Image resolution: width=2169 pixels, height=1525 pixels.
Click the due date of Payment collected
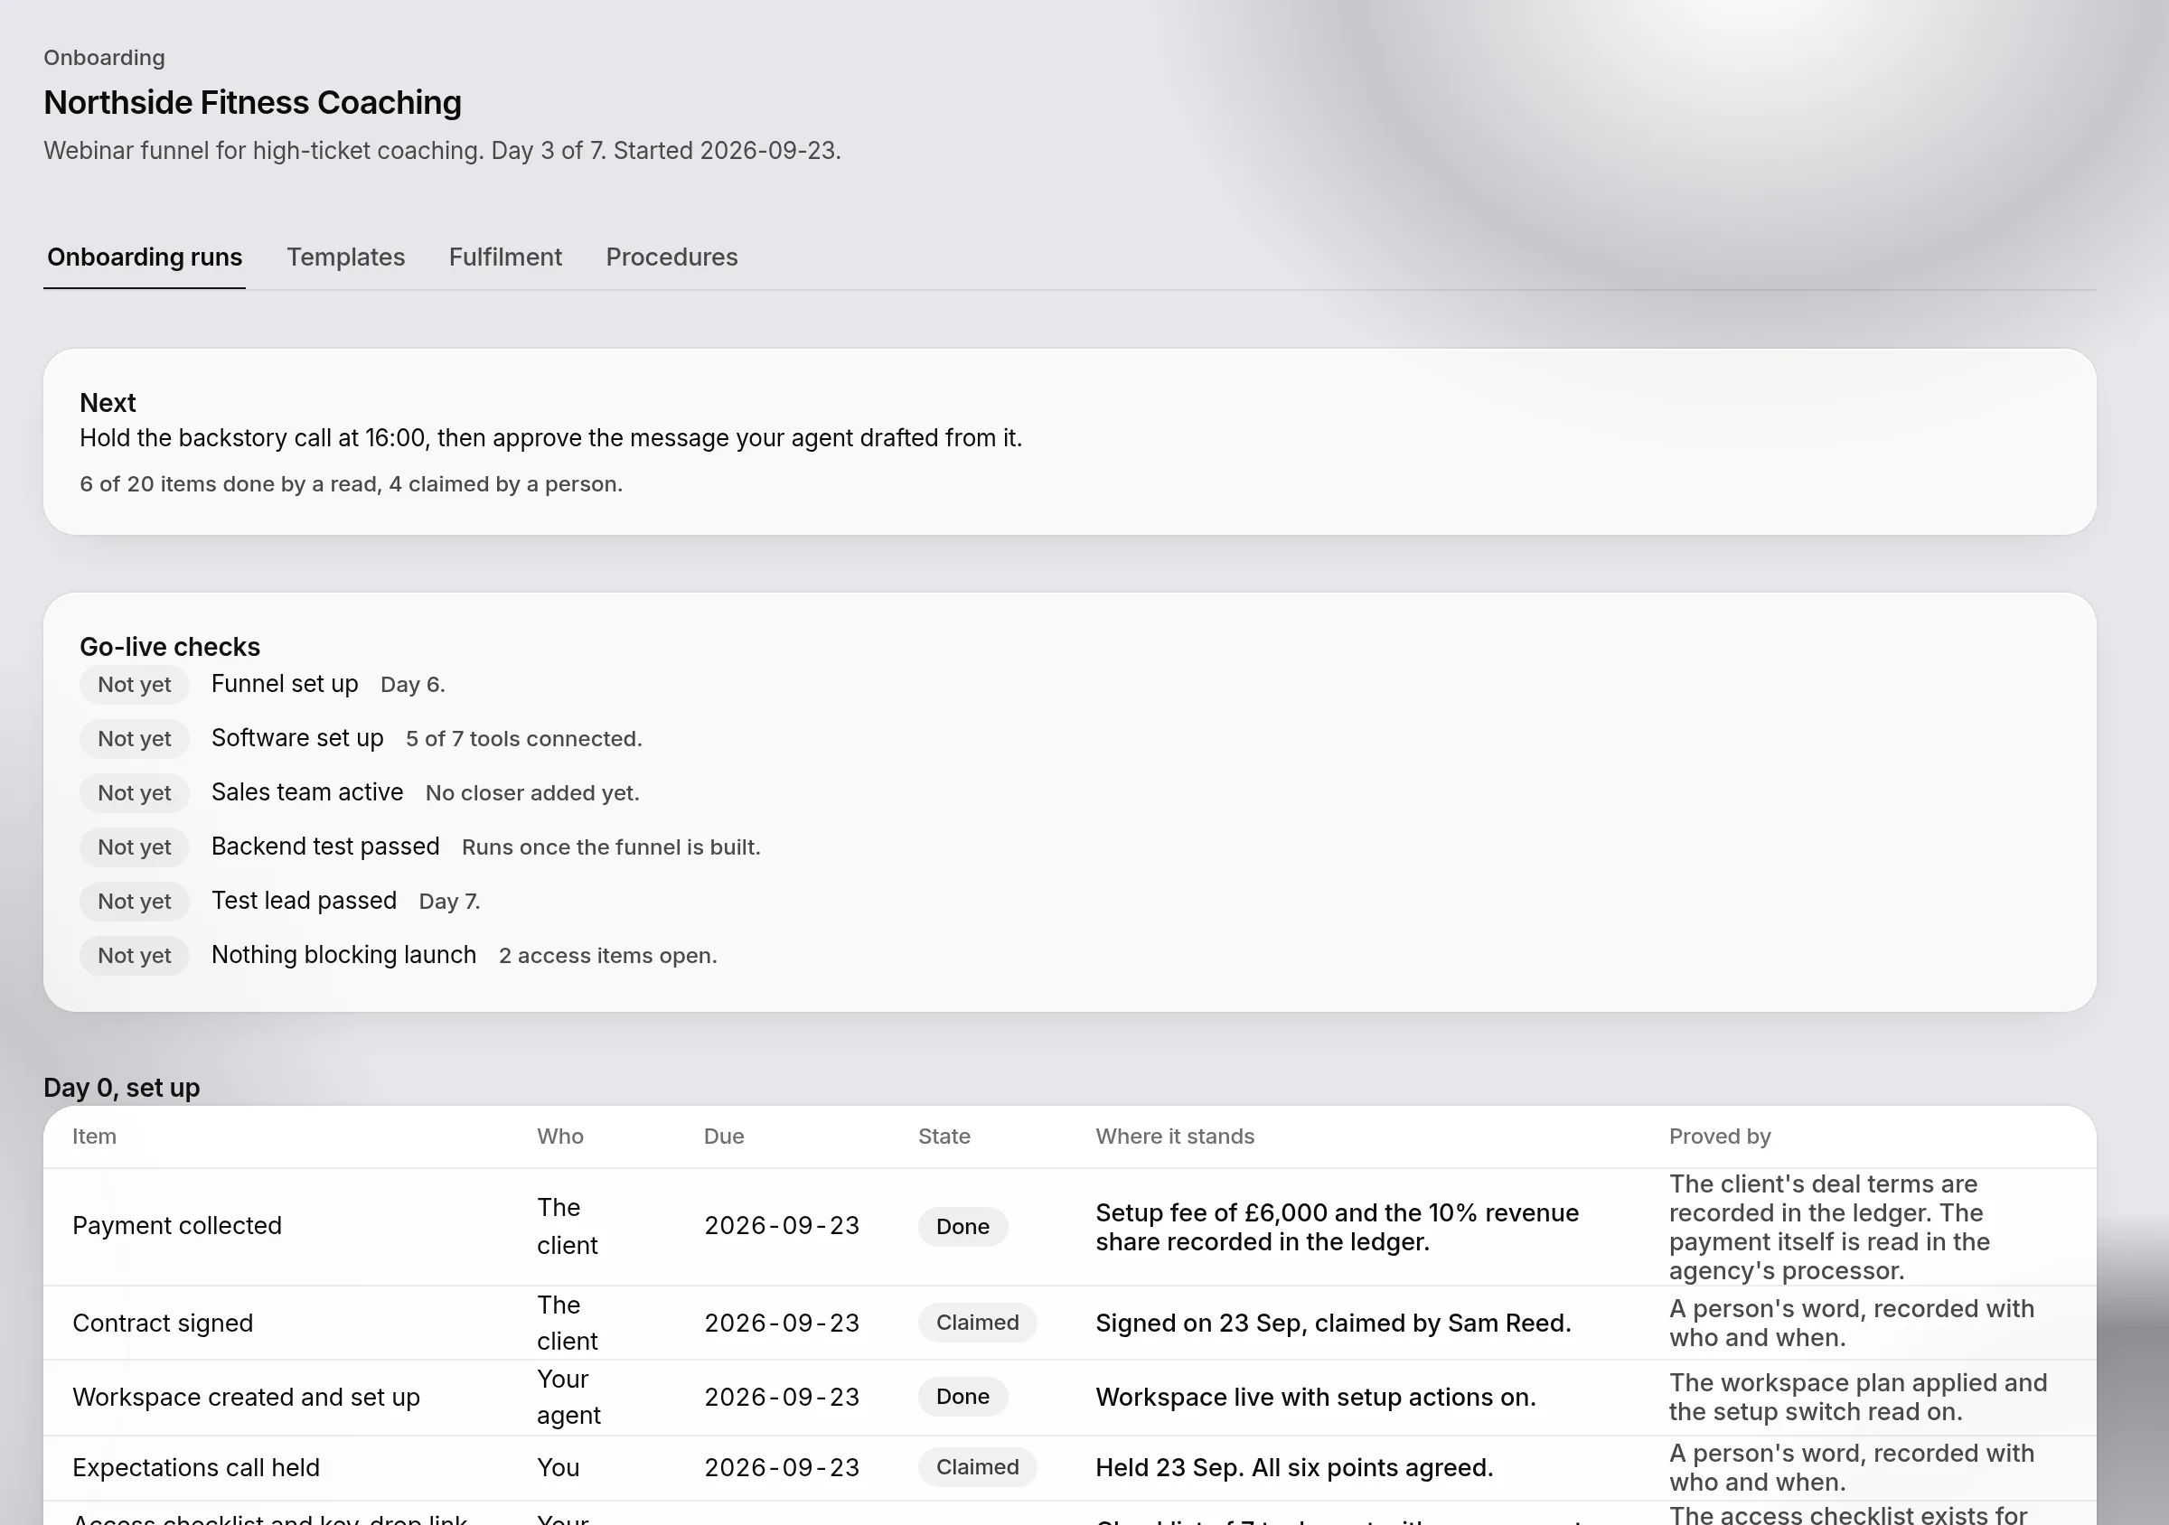tap(783, 1226)
